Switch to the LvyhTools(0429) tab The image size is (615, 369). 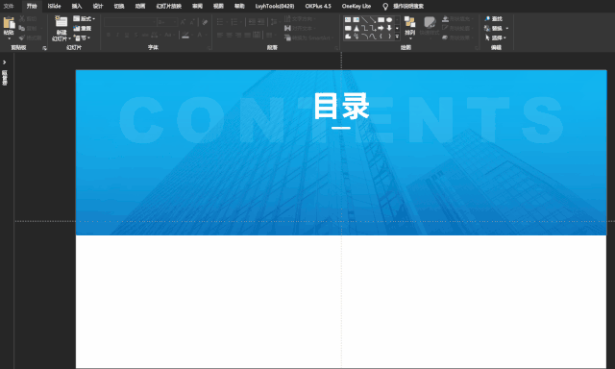click(275, 7)
